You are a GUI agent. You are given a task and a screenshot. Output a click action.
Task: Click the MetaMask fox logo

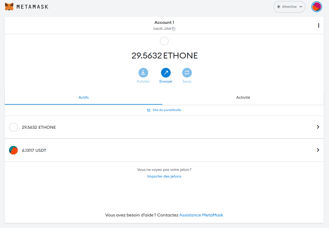coord(9,7)
